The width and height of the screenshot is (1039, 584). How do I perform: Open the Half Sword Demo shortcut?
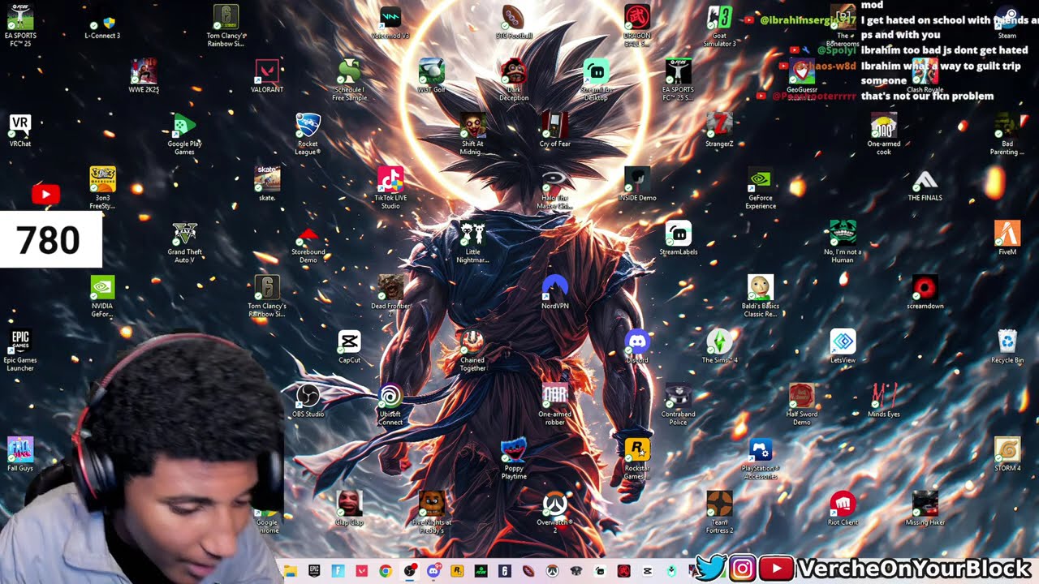(x=802, y=405)
